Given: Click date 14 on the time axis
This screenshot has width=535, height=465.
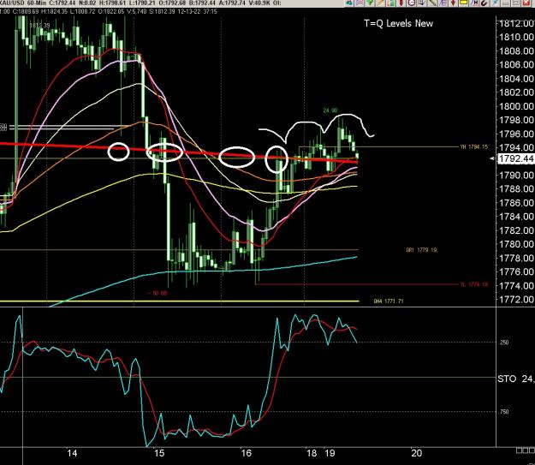Looking at the screenshot, I should point(72,453).
